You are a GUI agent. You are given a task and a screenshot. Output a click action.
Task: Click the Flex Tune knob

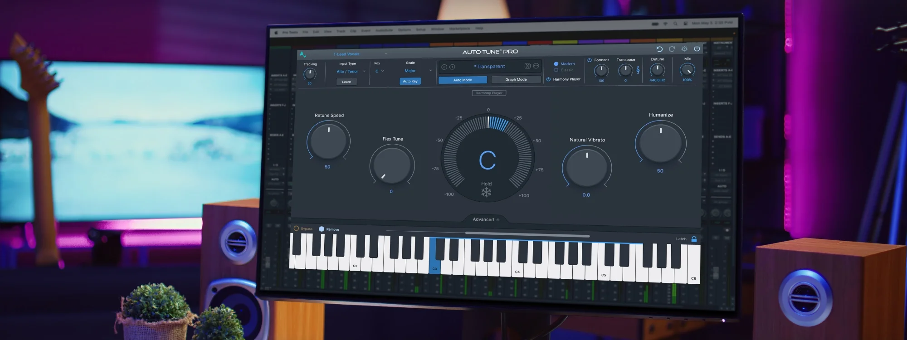point(391,165)
